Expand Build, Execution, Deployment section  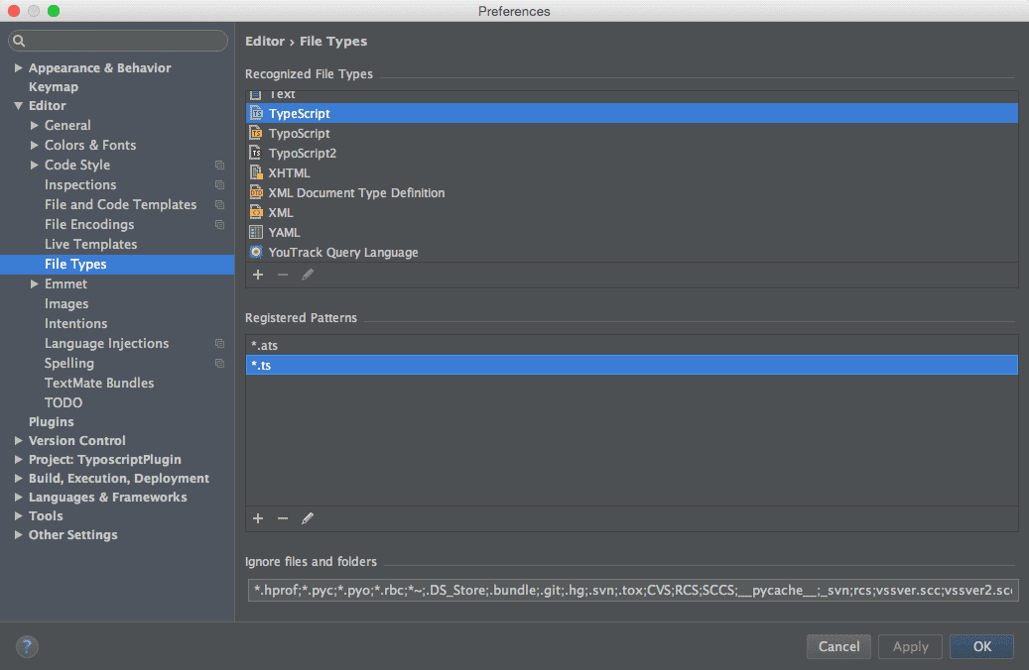[x=19, y=479]
